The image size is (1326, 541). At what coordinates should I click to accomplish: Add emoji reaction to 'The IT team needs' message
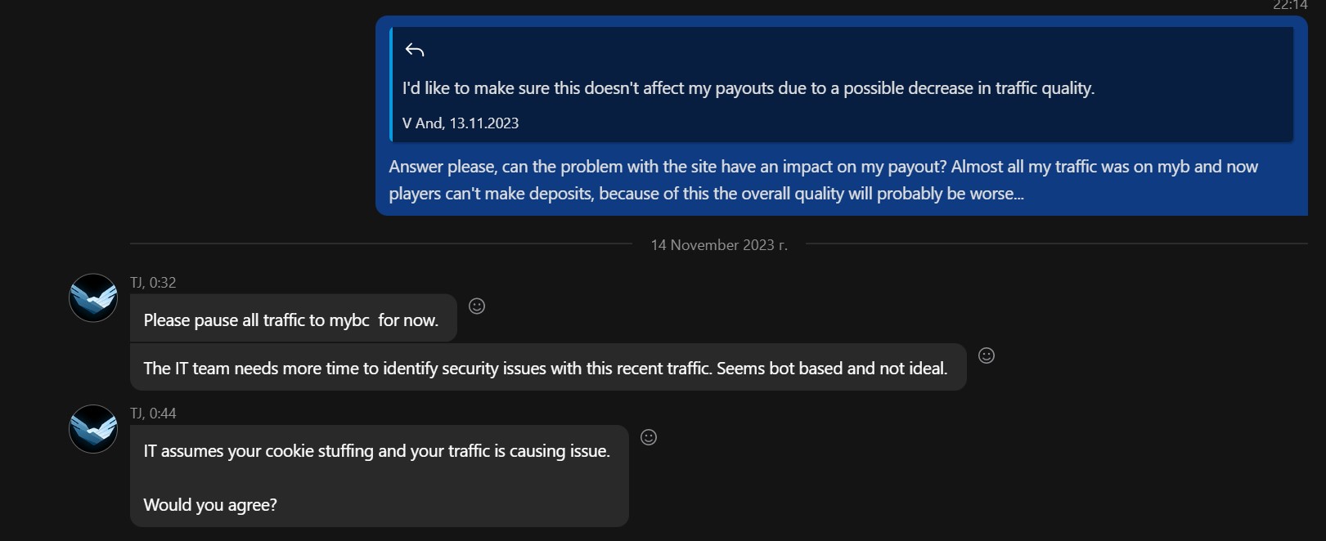click(x=987, y=355)
